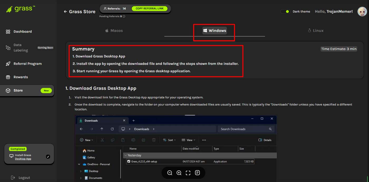Collapse the OneDrive - Personal tree node
This screenshot has width=369, height=182.
tap(79, 164)
